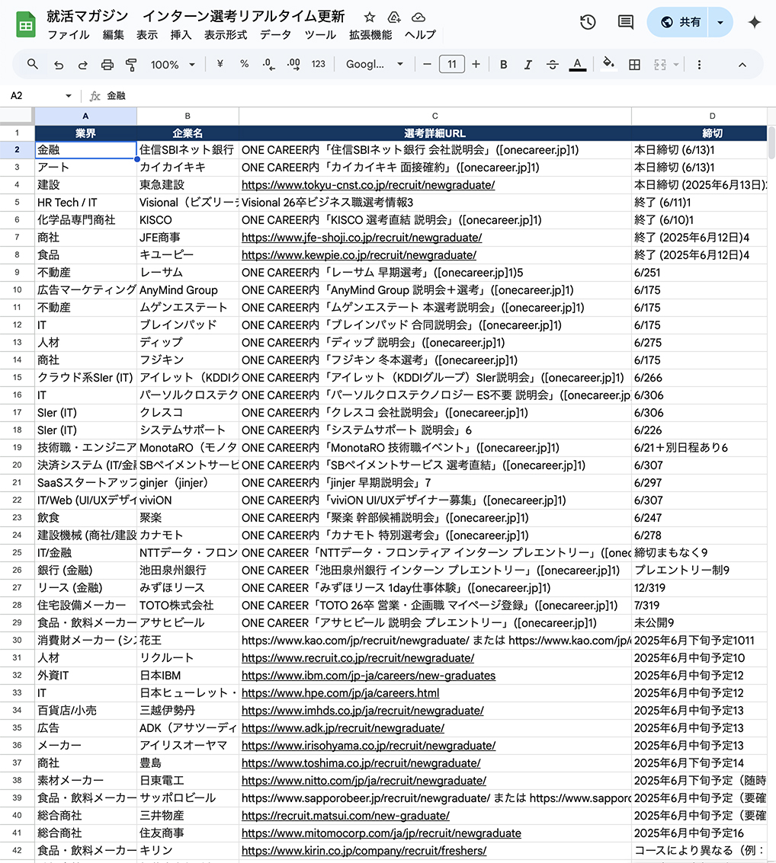Image resolution: width=776 pixels, height=863 pixels.
Task: Click the move to folder icon
Action: [x=394, y=17]
